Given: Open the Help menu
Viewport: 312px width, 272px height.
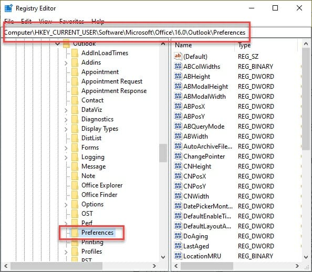Looking at the screenshot, I should click(x=98, y=21).
